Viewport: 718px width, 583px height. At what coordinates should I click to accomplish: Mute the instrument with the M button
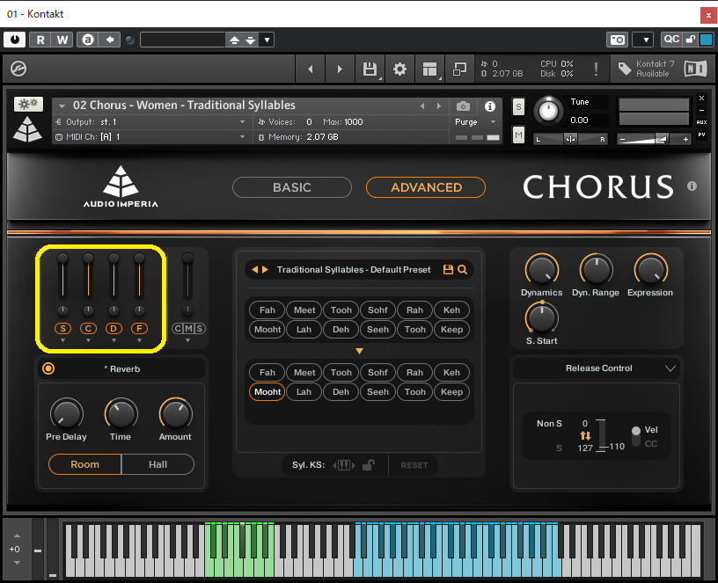point(518,135)
